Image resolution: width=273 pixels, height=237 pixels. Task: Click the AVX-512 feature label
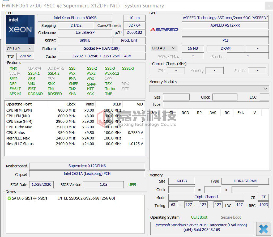(112, 74)
